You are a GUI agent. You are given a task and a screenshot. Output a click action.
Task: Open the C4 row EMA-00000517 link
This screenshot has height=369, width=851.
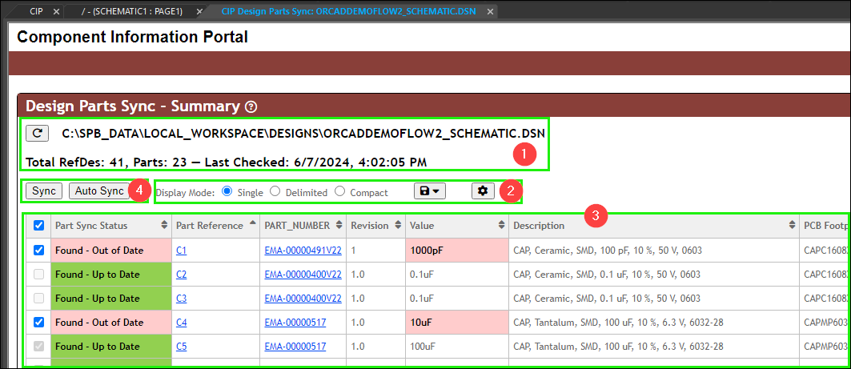tap(295, 323)
